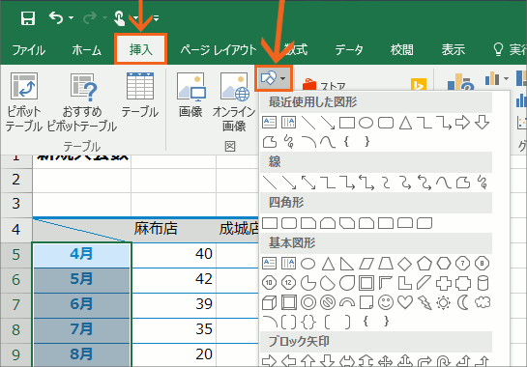Select the cell containing 42
The width and height of the screenshot is (527, 367).
coord(173,279)
